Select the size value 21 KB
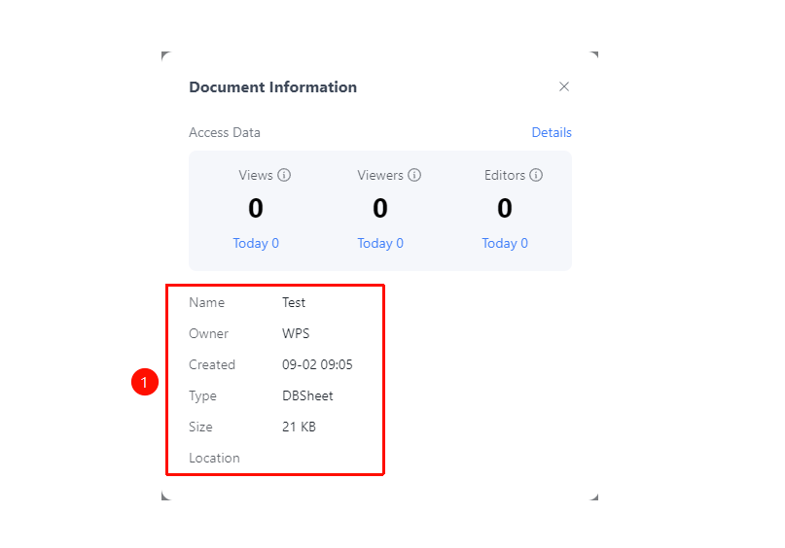 point(299,427)
